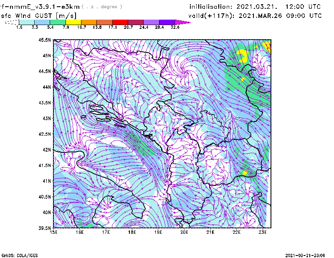334x258 pixels.
Task: Click the 44N latitude label
Action: coord(47,87)
